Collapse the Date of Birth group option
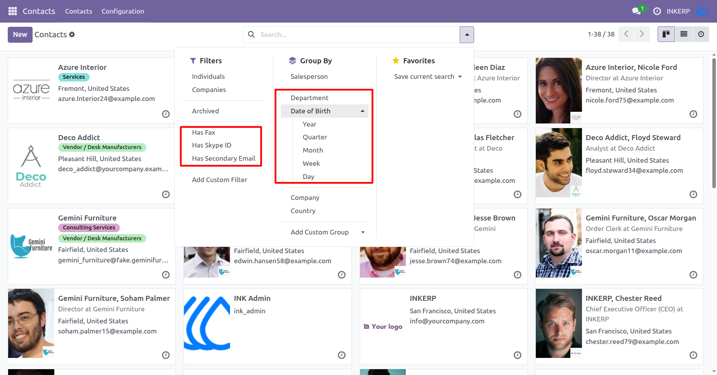The image size is (717, 375). (324, 111)
